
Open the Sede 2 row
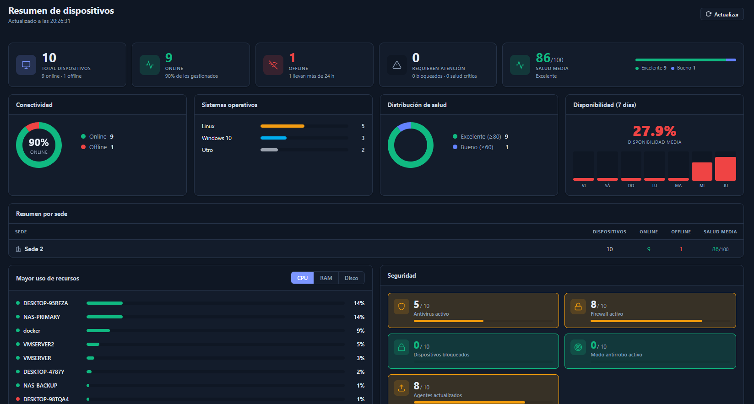[376, 249]
